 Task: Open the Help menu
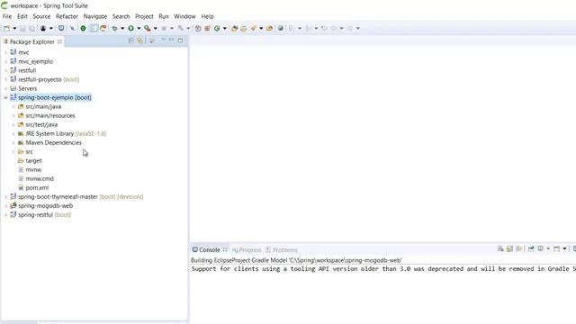[207, 16]
